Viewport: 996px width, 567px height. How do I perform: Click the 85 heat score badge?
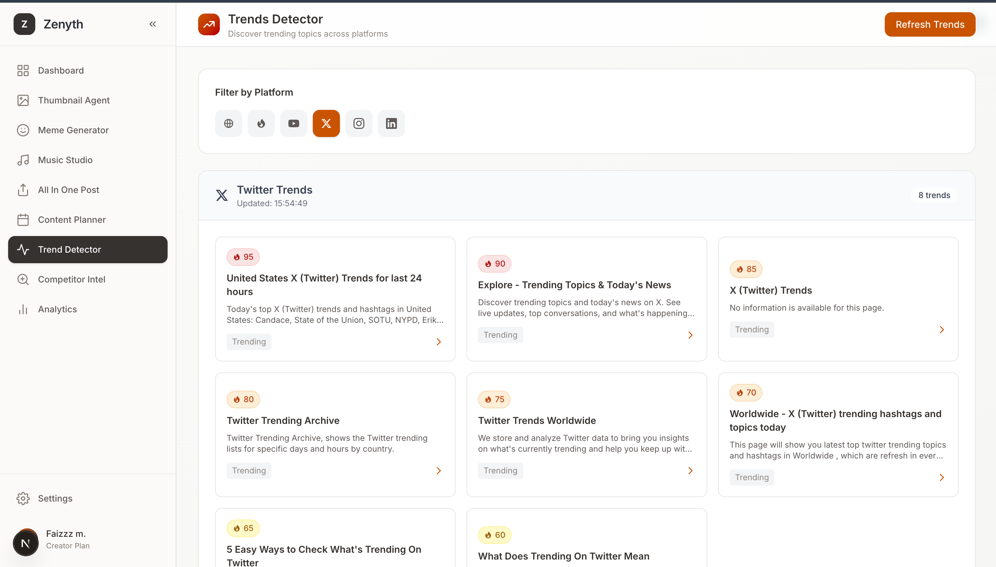pos(746,269)
